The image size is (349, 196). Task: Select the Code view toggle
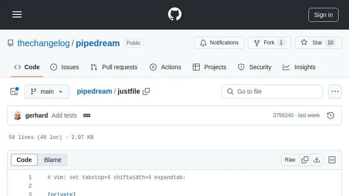coord(24,160)
